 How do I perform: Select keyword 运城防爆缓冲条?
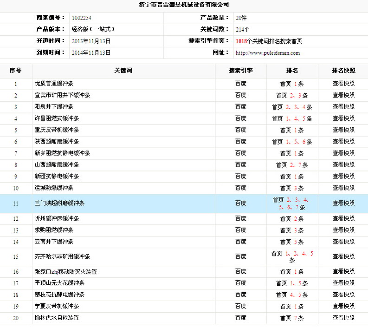point(54,188)
